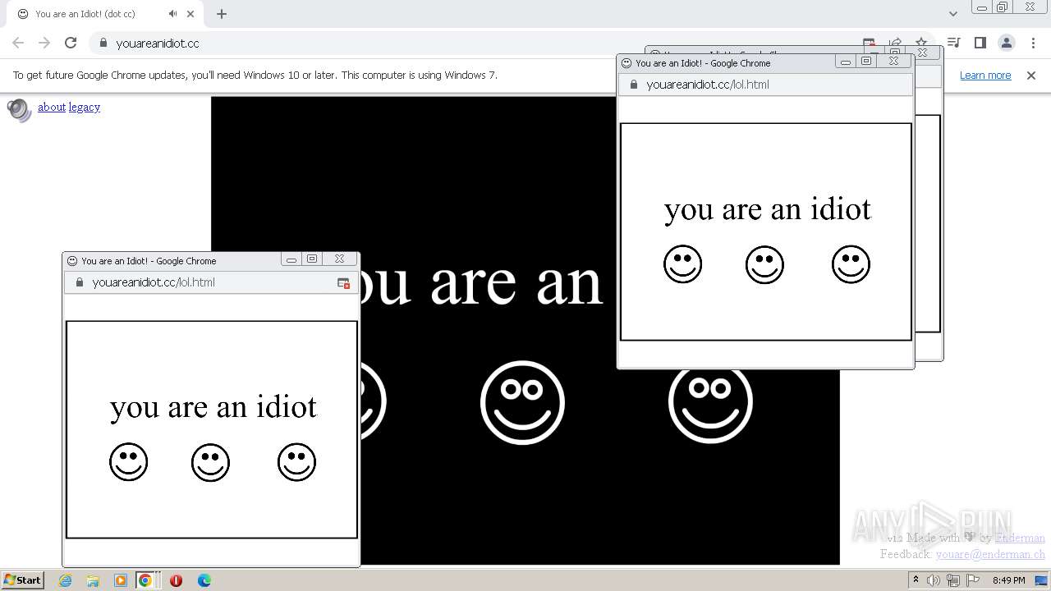Screen dimensions: 1051x591
Task: Open the about link
Action: click(x=52, y=107)
